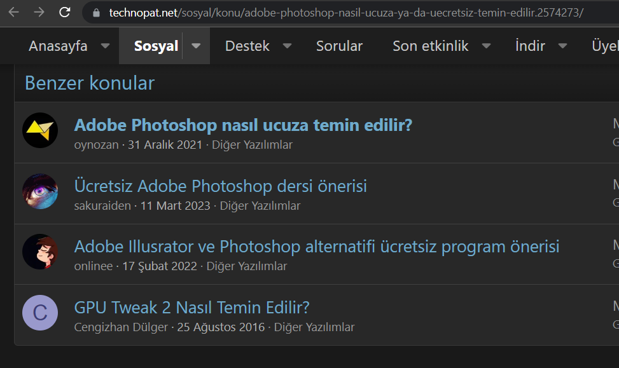Open the Anasayfa menu item

click(58, 46)
